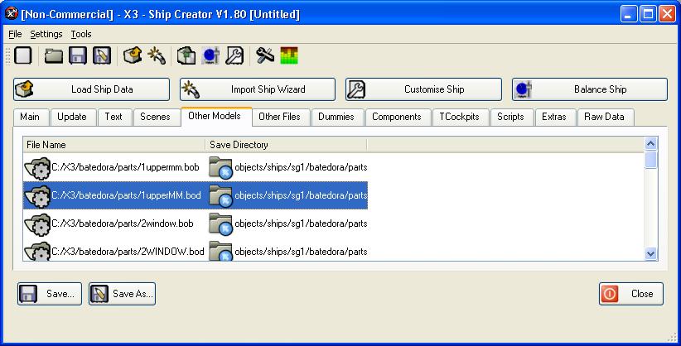The height and width of the screenshot is (346, 681).
Task: Click the Import Wizard wand toolbar icon
Action: click(157, 55)
